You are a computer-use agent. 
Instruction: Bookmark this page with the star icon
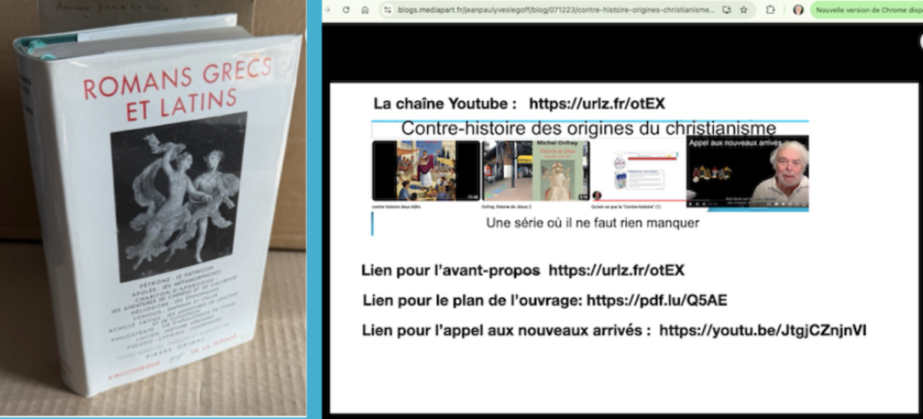pyautogui.click(x=744, y=10)
